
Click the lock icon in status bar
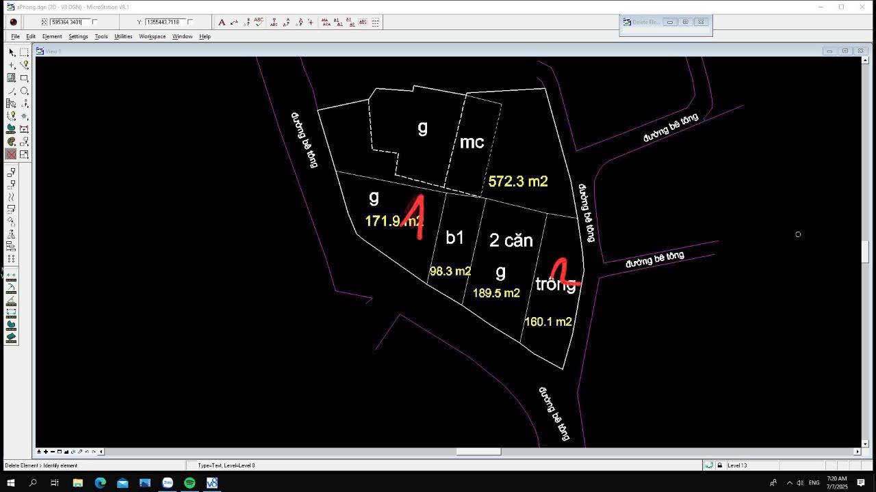[x=719, y=465]
